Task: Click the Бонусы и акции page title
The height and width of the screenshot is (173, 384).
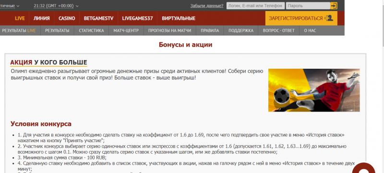Action: [x=185, y=45]
